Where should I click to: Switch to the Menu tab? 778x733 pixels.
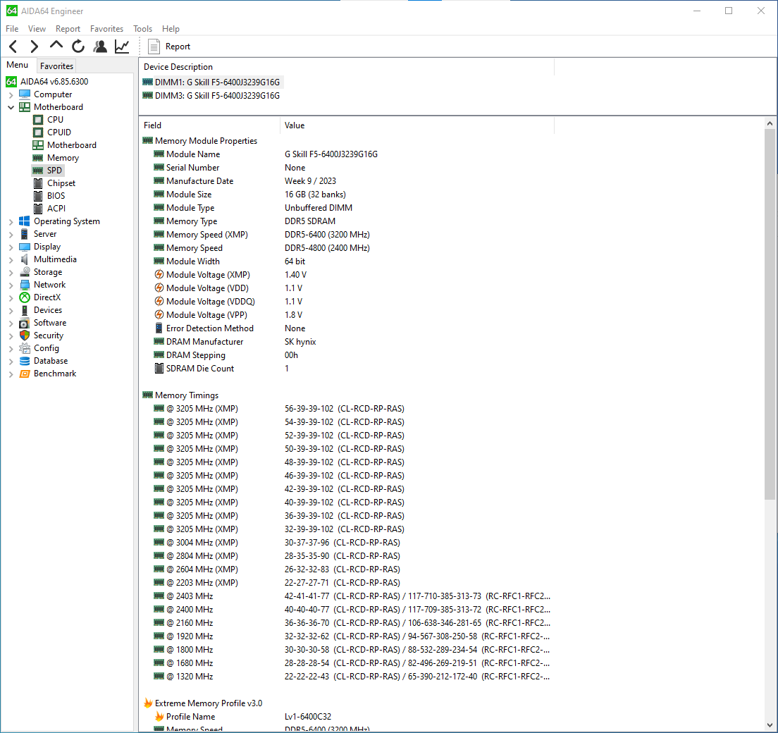[18, 65]
